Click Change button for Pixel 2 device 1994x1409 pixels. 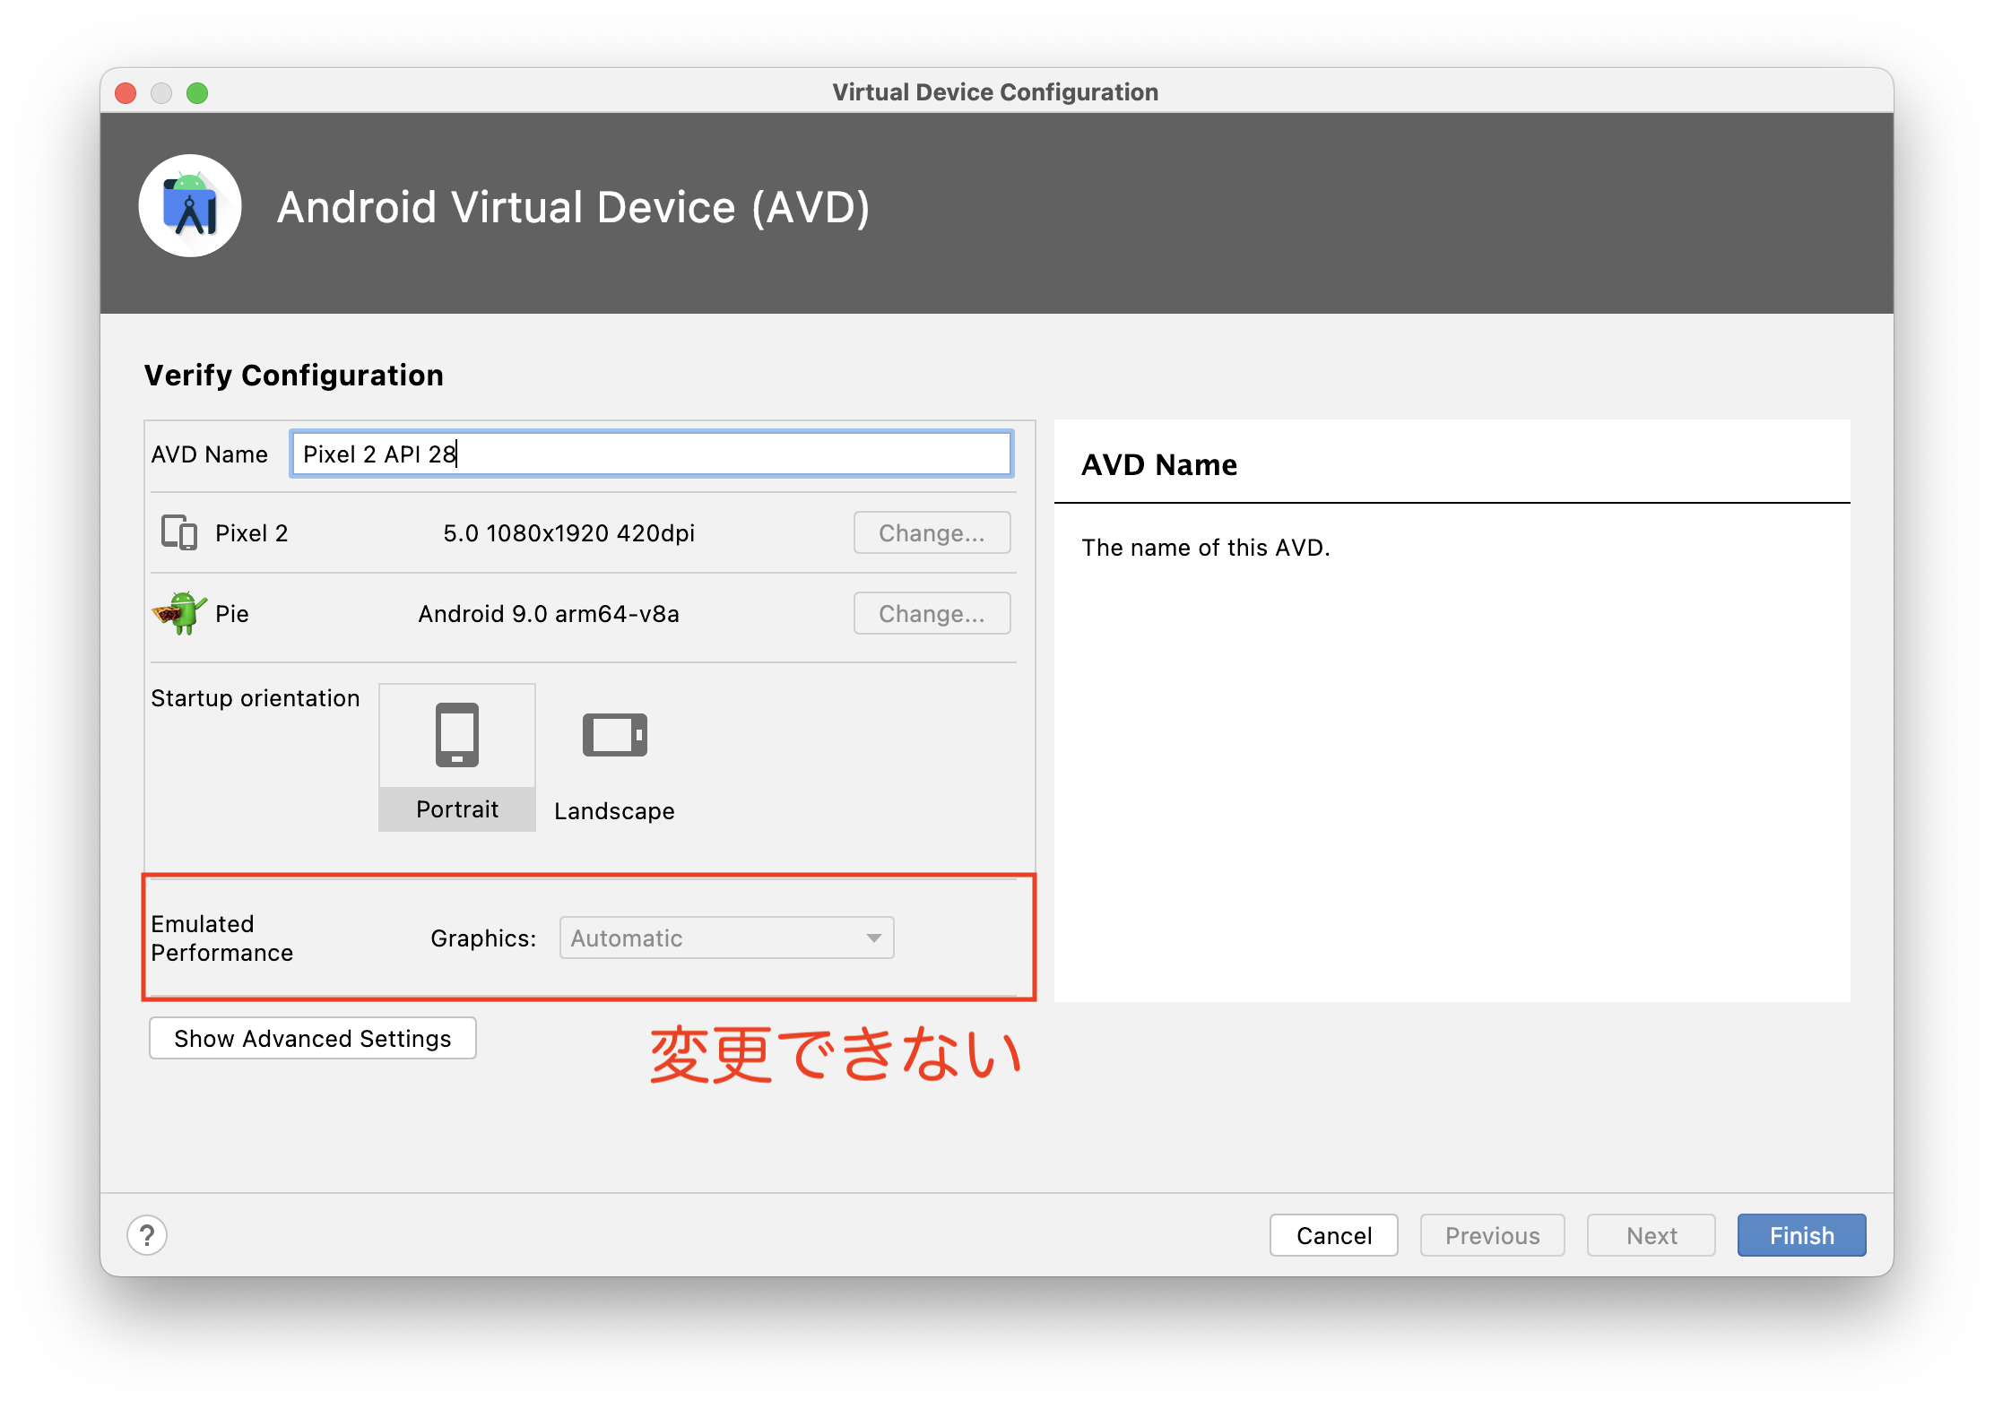click(x=932, y=532)
